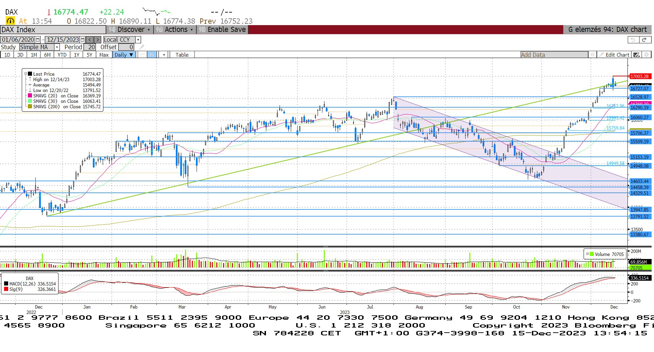The image size is (654, 352).
Task: Click the olive SMAVG (200) legend swatch
Action: (30, 107)
